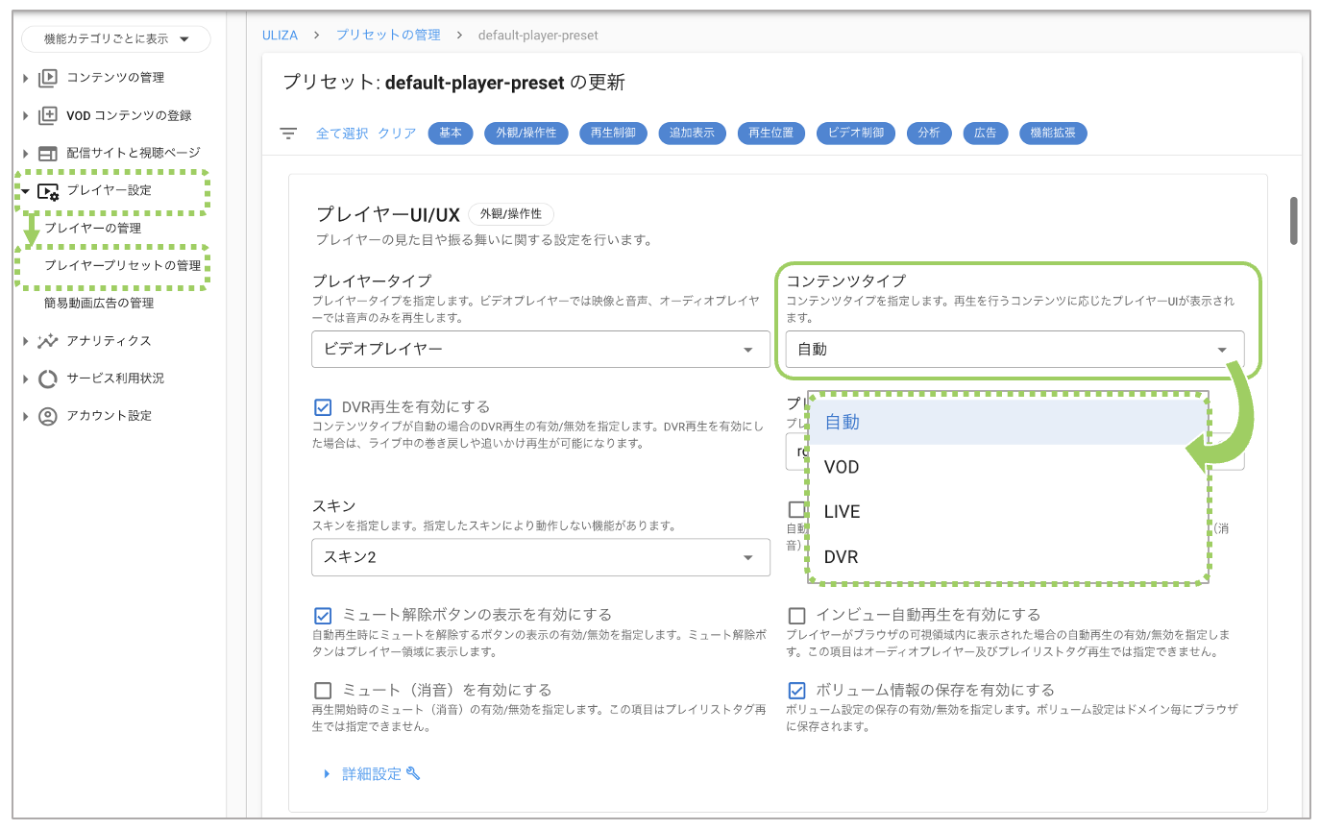Screen dimensions: 1320x830
Task: Open プレイヤーの管理 in the sidebar
Action: 93,229
